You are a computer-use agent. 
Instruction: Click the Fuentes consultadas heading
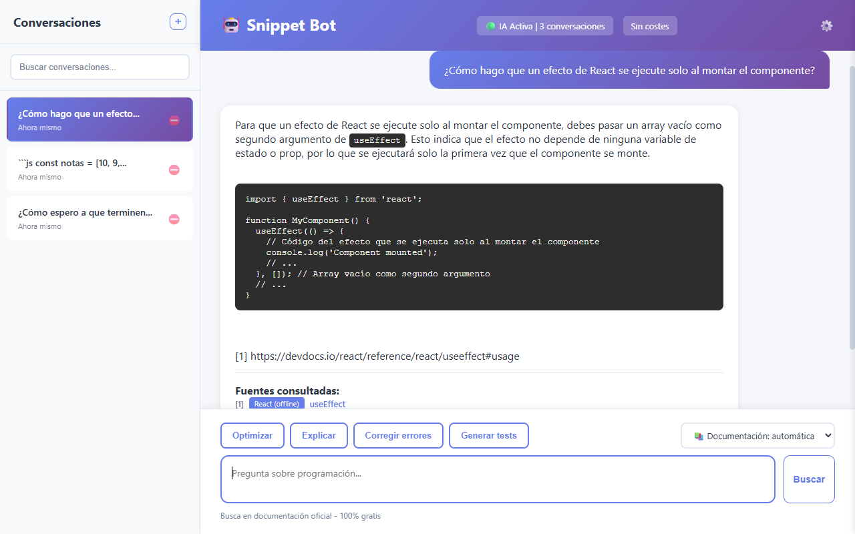pyautogui.click(x=287, y=390)
